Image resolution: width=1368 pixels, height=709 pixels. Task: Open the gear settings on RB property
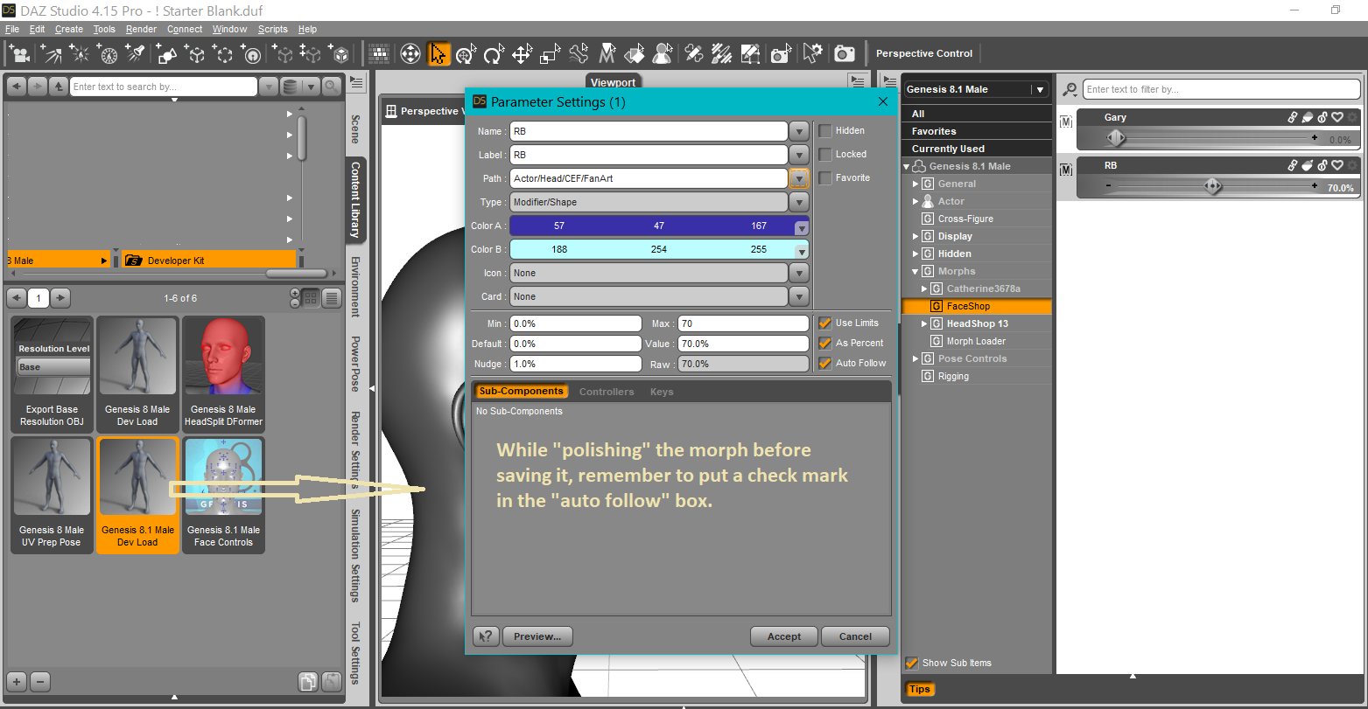[x=1352, y=165]
